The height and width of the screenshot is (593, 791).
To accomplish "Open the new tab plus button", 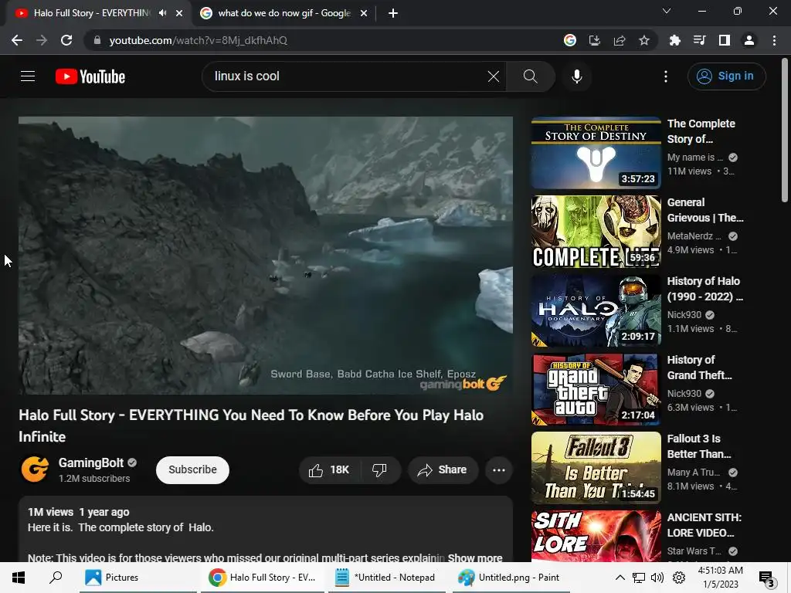I will (393, 13).
